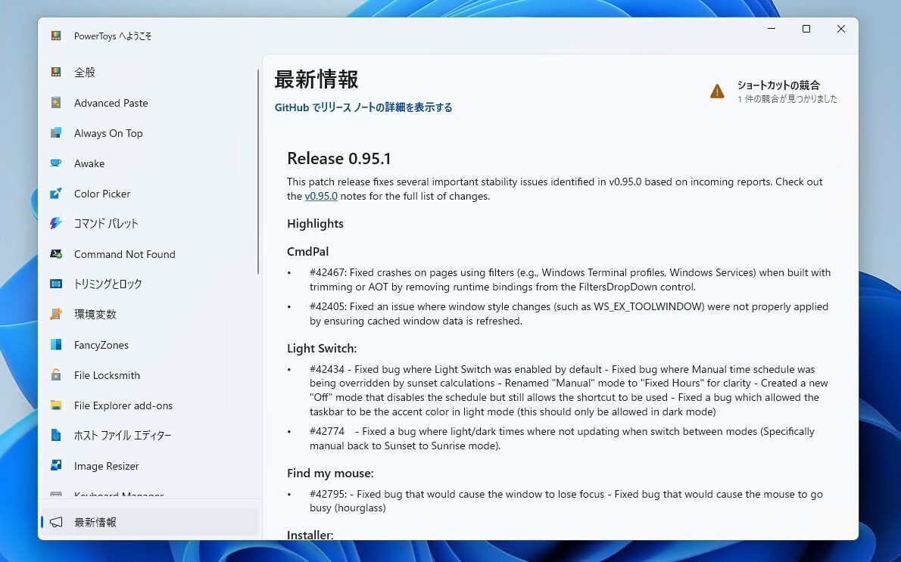The width and height of the screenshot is (901, 562).
Task: Open the Awake module page
Action: pos(149,163)
